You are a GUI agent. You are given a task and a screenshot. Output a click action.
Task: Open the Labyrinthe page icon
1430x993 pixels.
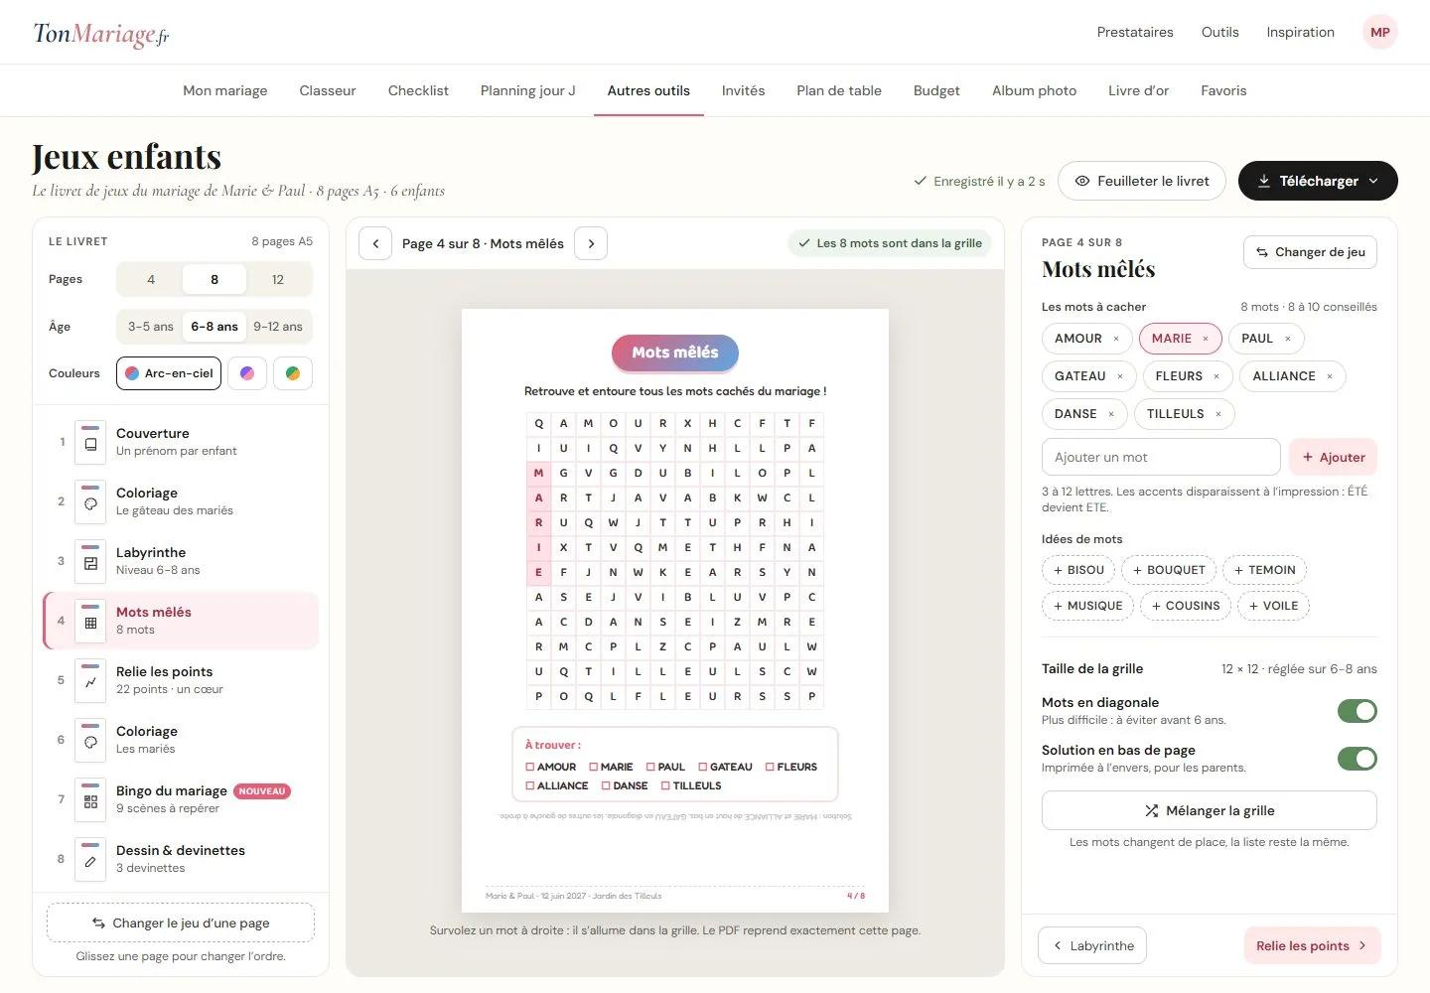pos(90,561)
